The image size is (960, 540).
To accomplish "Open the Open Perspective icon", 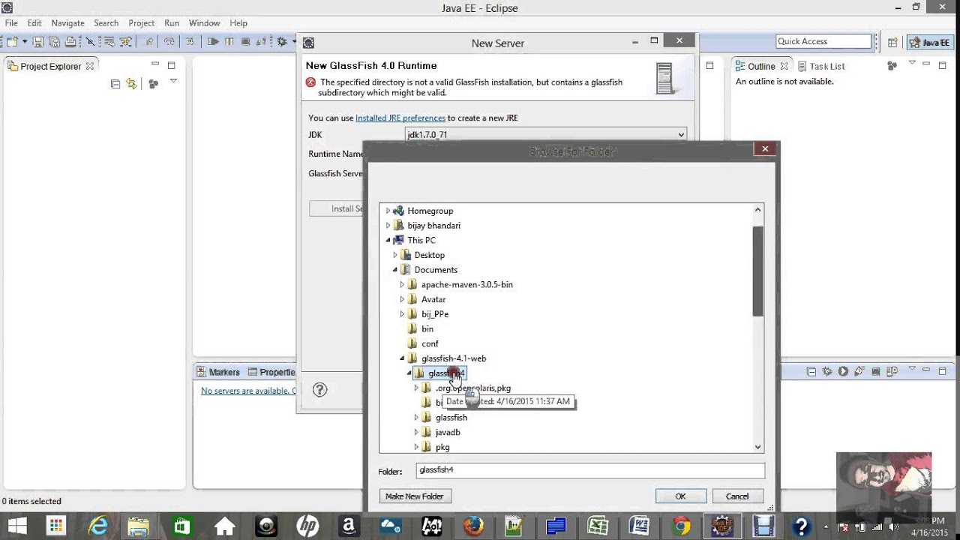I will (892, 43).
